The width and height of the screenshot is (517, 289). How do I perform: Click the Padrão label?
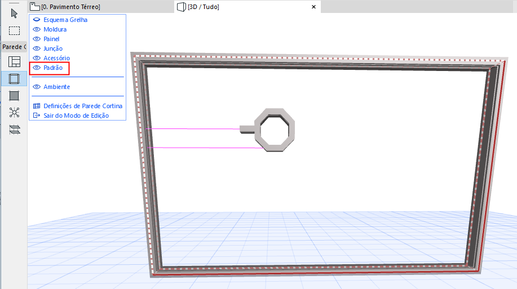(53, 68)
